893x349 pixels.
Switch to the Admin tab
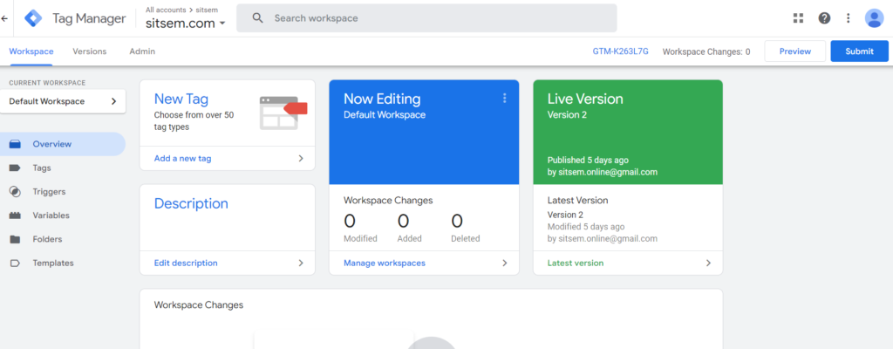(x=142, y=51)
